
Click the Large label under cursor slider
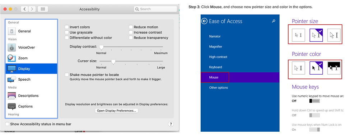coord(161,67)
